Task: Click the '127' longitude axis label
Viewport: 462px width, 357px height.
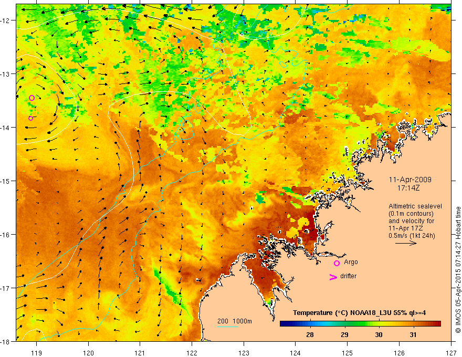Action: pyautogui.click(x=451, y=353)
